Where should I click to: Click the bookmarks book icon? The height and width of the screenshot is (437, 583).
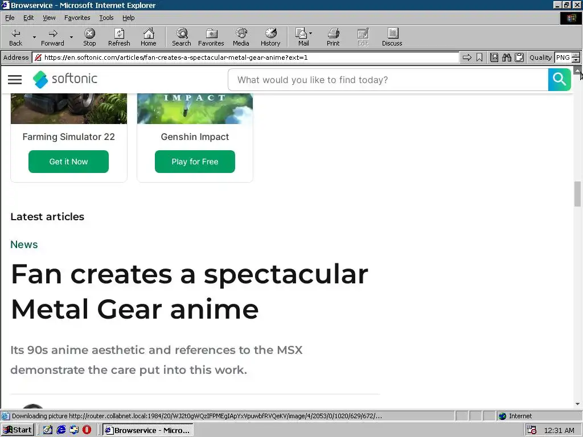click(494, 57)
